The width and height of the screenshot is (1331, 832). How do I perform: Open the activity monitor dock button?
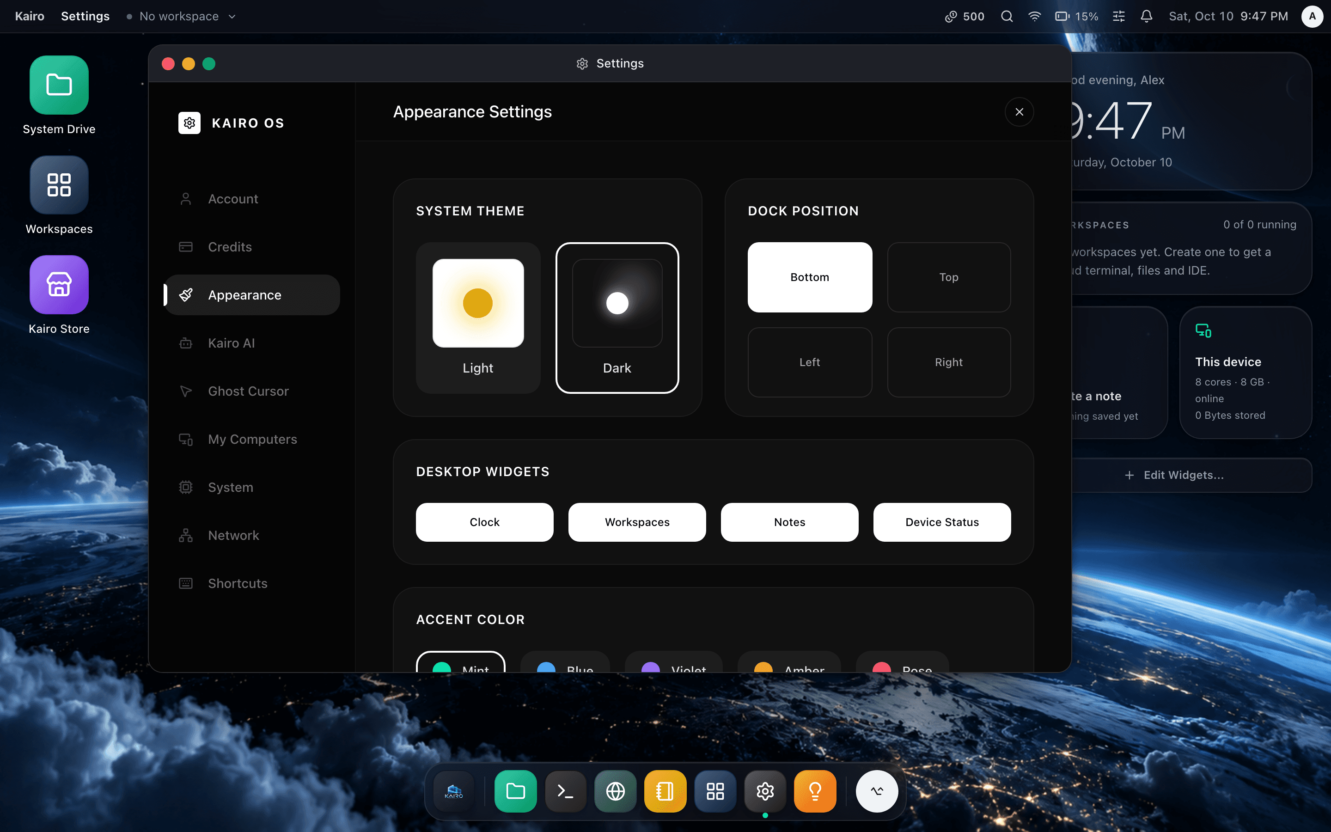(x=877, y=791)
